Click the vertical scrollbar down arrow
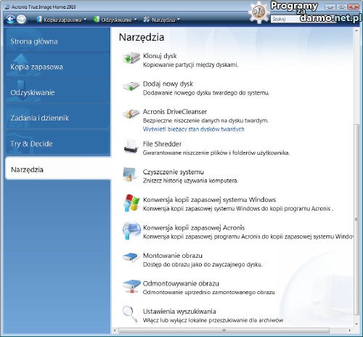Screen dimensions: 363x337 [x=356, y=324]
